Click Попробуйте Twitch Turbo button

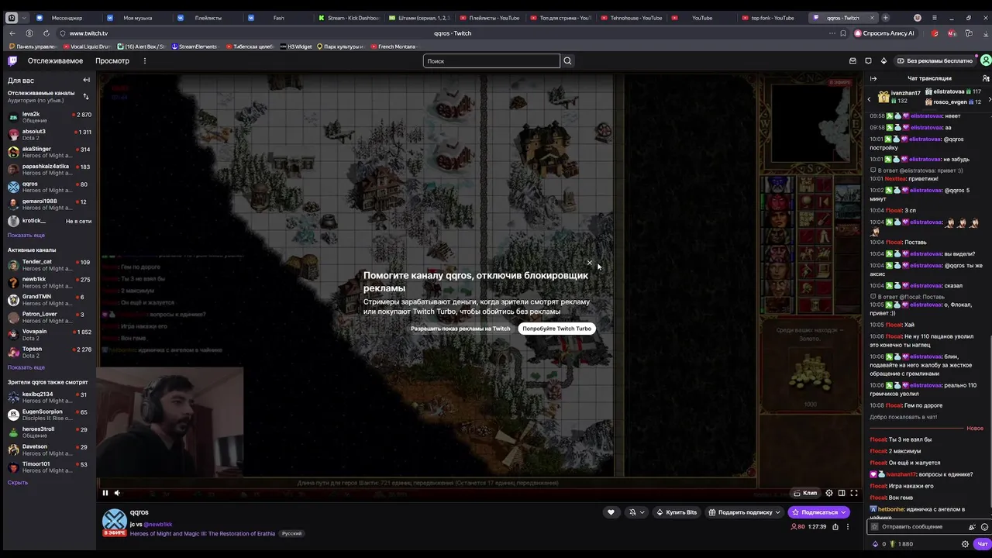click(556, 329)
